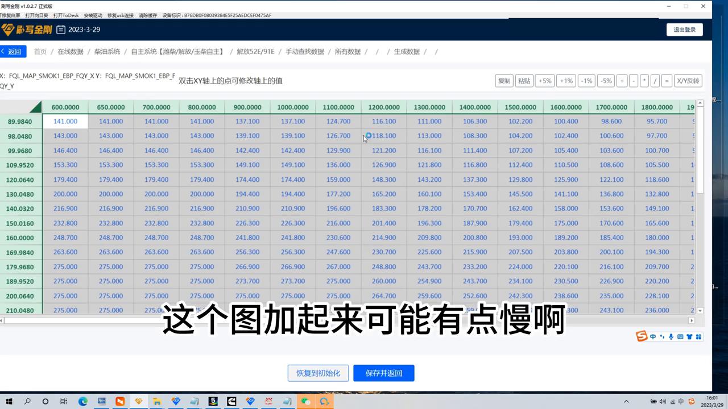The width and height of the screenshot is (728, 409).
Task: Apply the +5% value adjustment
Action: click(x=544, y=81)
